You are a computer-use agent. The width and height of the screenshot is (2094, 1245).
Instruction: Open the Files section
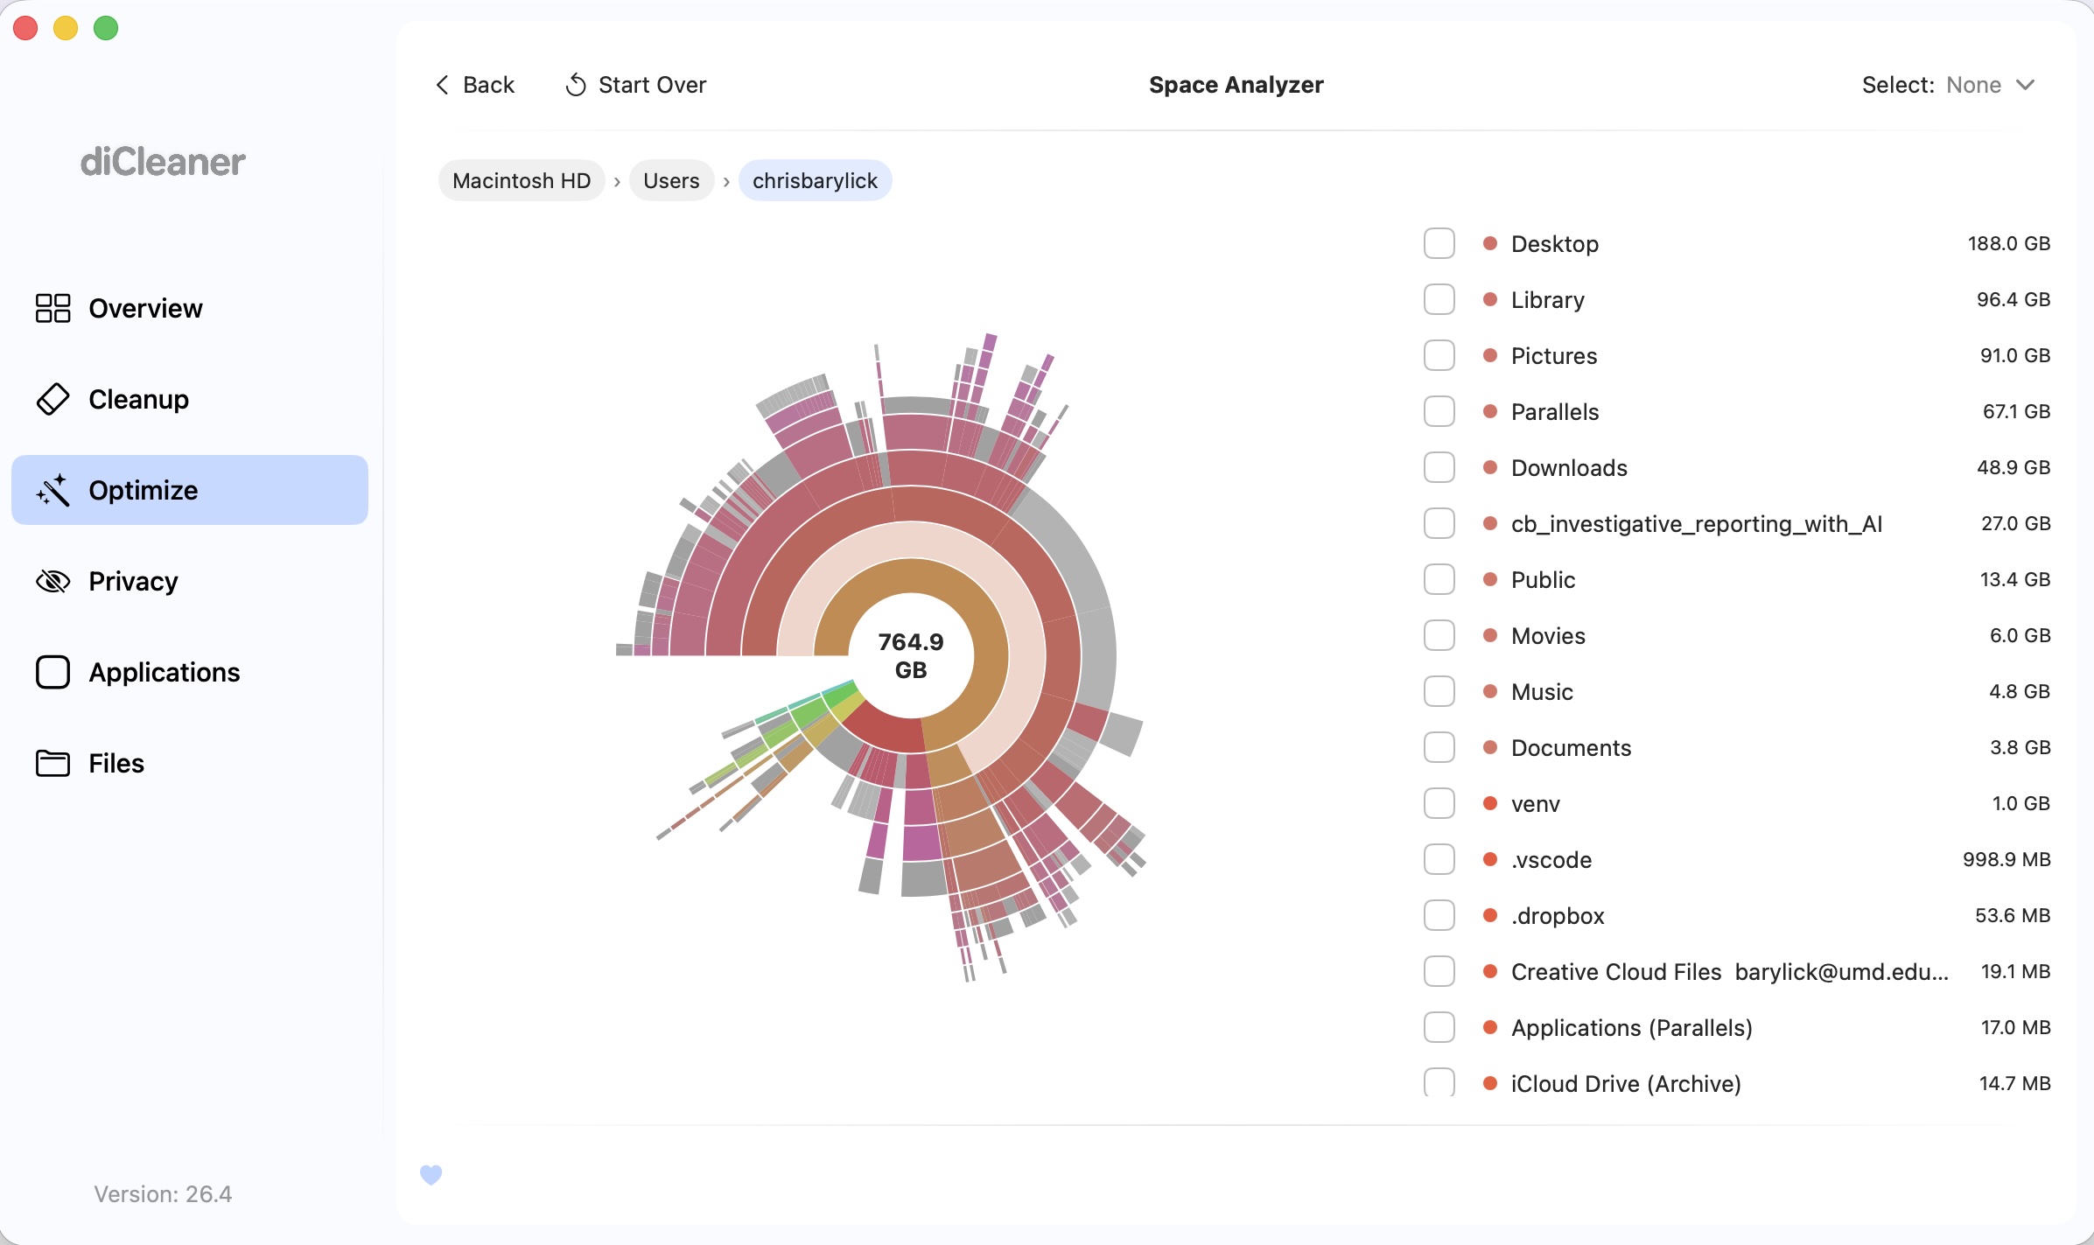190,763
